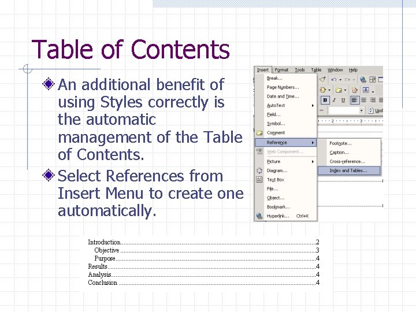Click the horizontal ruler at the 2 mark
The height and width of the screenshot is (312, 416).
pos(332,121)
